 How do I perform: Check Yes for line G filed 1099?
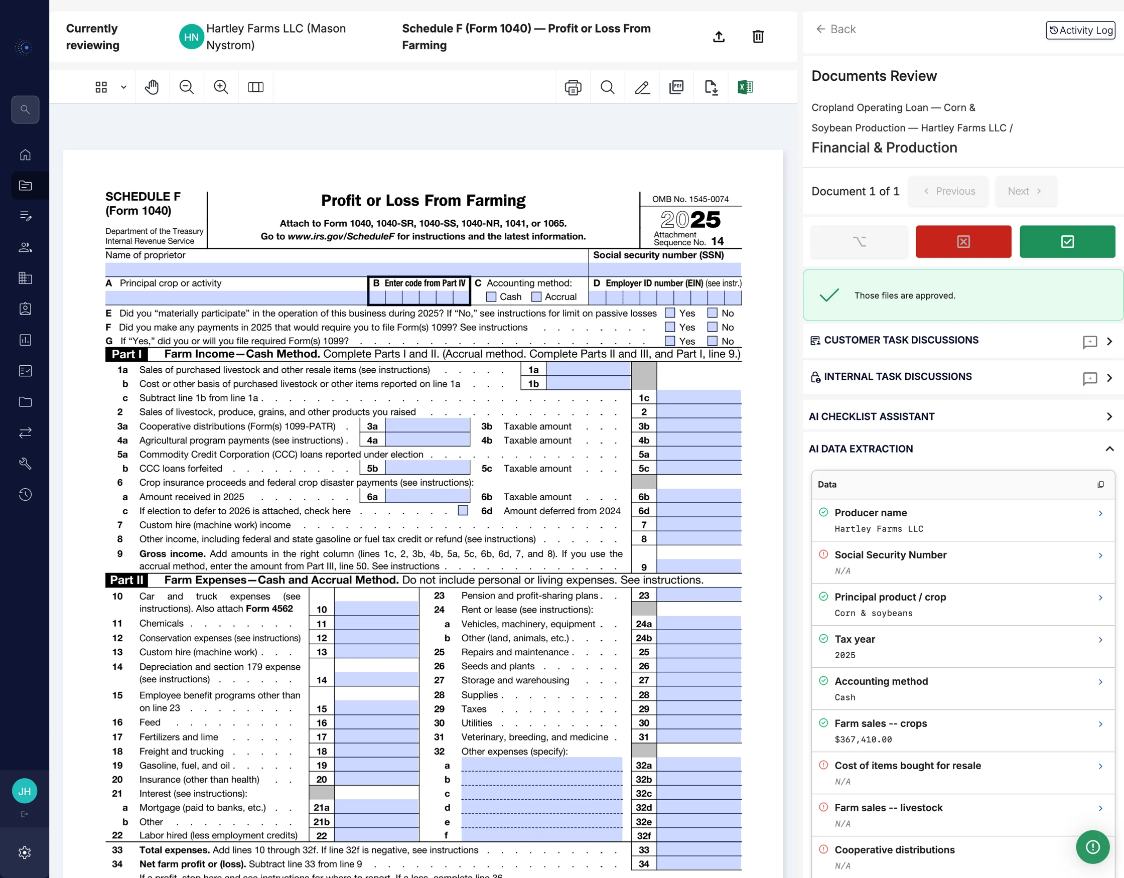tap(669, 341)
